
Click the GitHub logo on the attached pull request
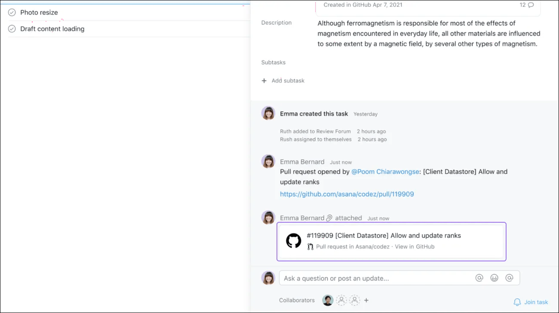pos(294,241)
